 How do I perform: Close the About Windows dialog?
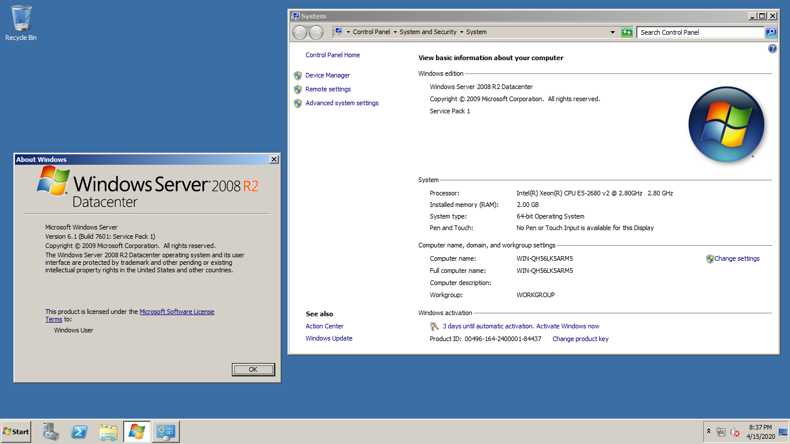(274, 160)
